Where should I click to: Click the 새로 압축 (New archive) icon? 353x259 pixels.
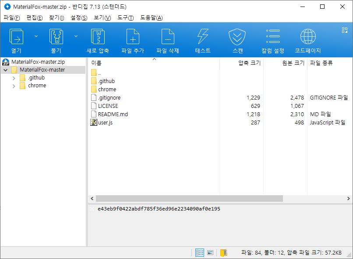click(98, 37)
